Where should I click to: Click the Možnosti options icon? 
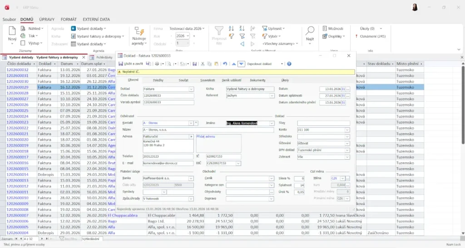tap(325, 28)
